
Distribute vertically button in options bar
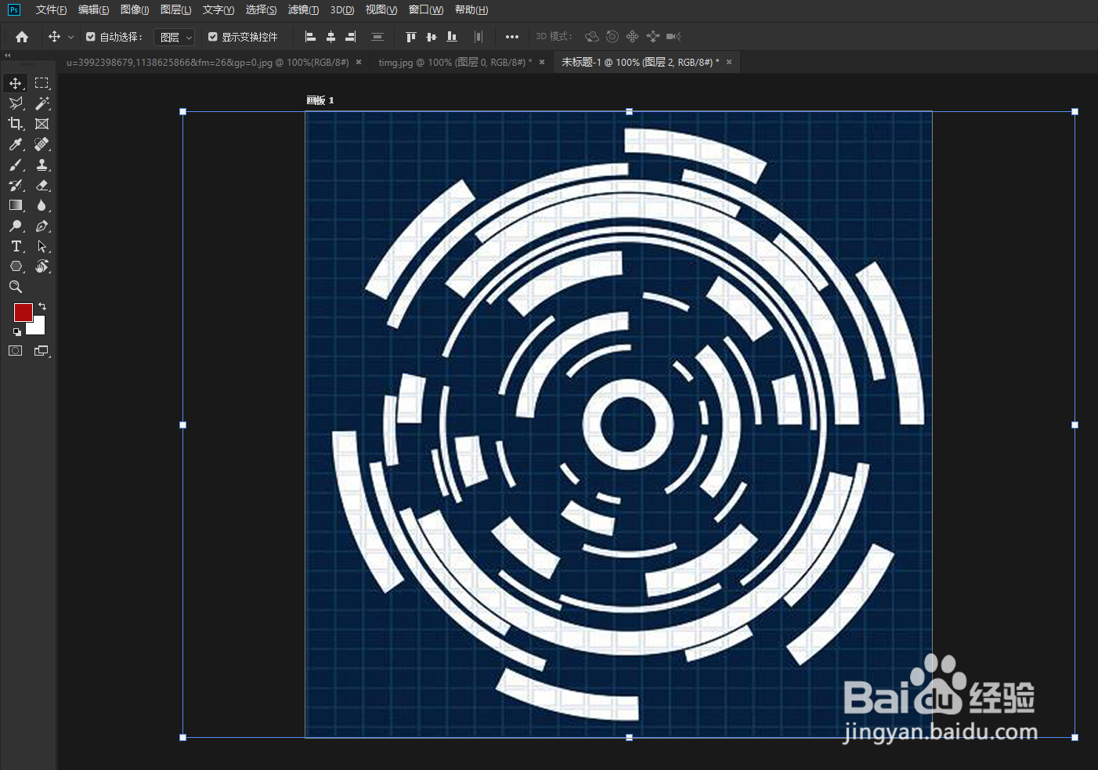click(x=377, y=37)
